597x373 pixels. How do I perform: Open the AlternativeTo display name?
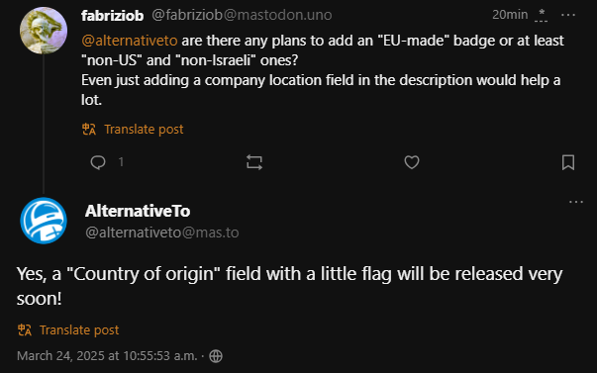click(x=138, y=211)
